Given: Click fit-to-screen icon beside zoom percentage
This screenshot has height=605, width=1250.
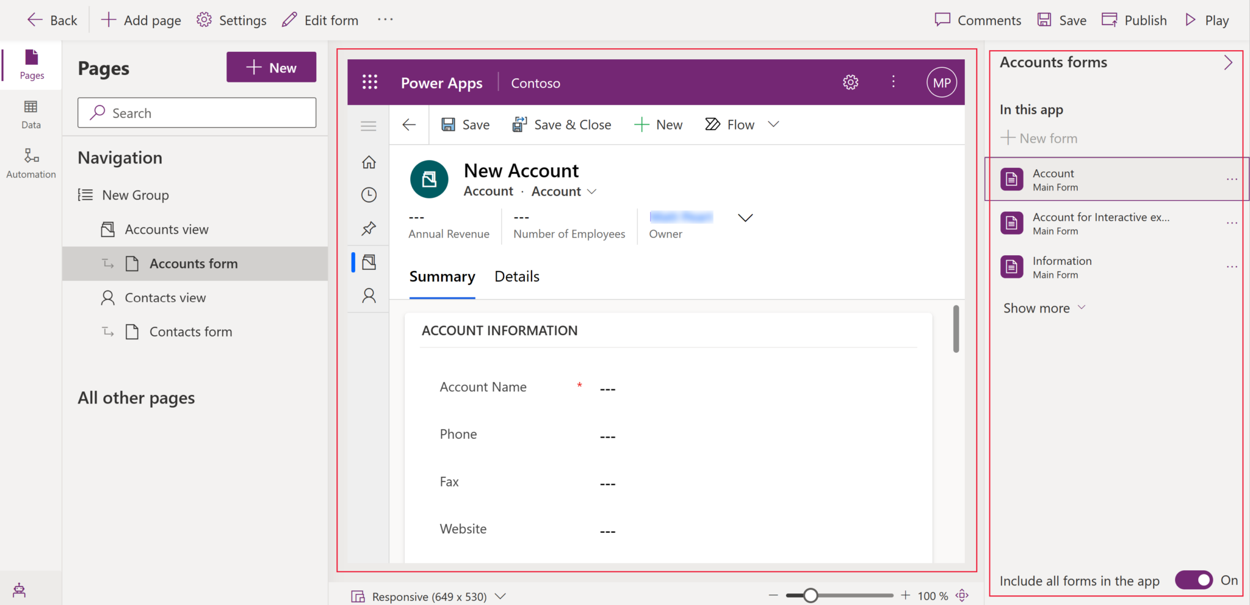Looking at the screenshot, I should (x=963, y=595).
